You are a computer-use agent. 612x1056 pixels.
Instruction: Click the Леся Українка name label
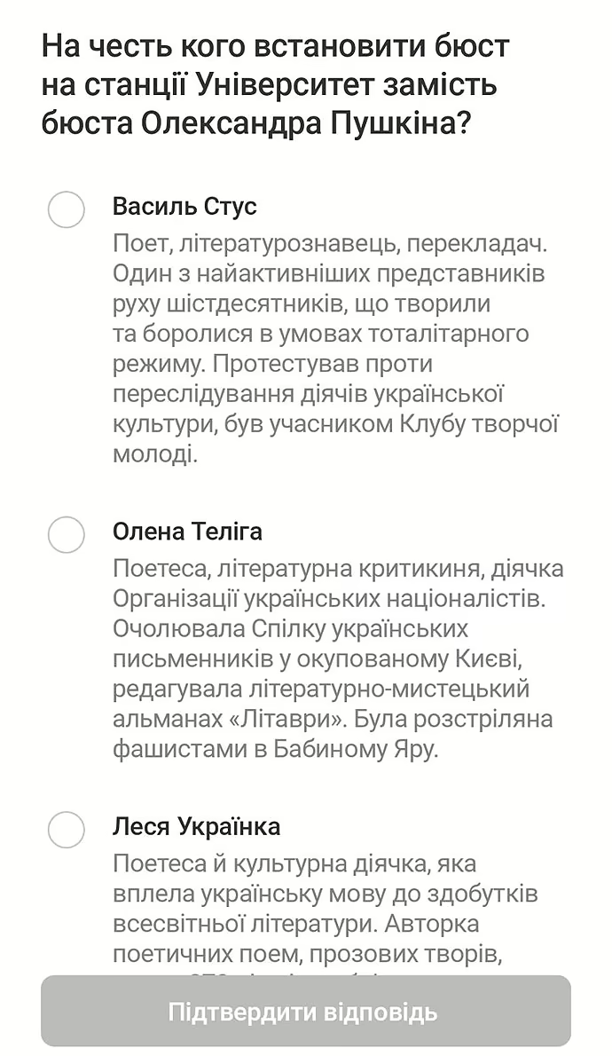click(196, 827)
